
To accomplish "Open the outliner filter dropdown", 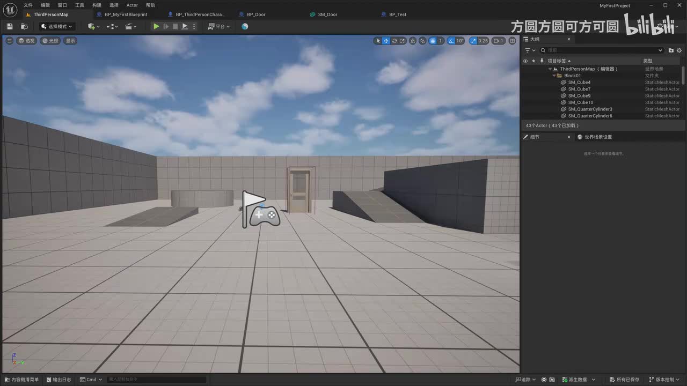I will pos(530,50).
